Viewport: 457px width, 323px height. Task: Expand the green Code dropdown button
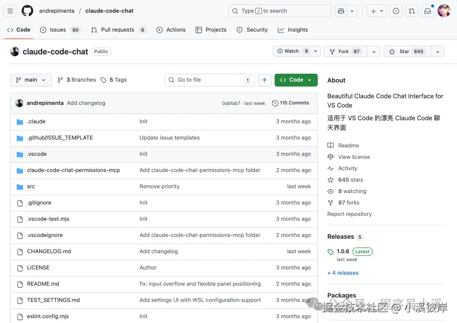click(x=296, y=80)
